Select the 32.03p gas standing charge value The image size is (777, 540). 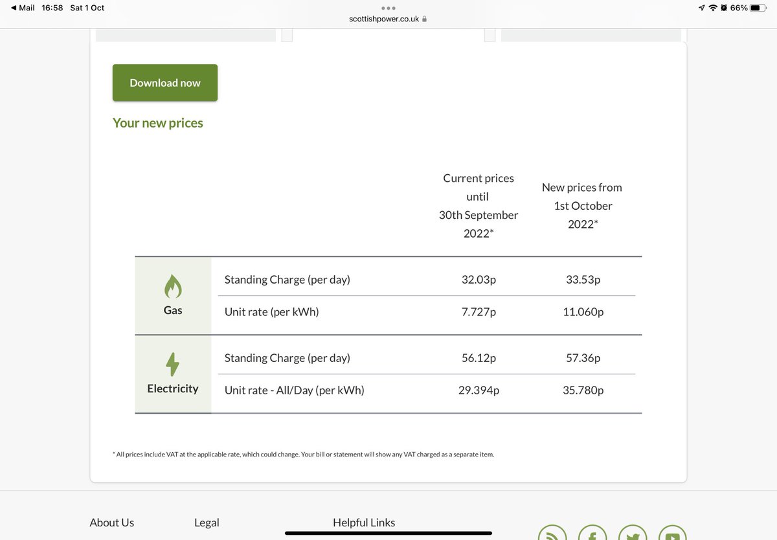point(479,280)
